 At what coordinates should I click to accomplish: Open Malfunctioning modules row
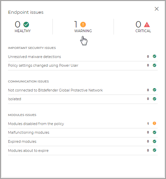[83, 132]
